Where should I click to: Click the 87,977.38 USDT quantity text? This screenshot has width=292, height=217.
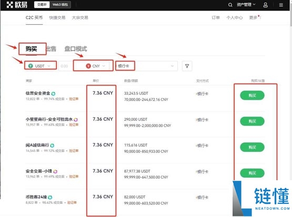pyautogui.click(x=137, y=171)
